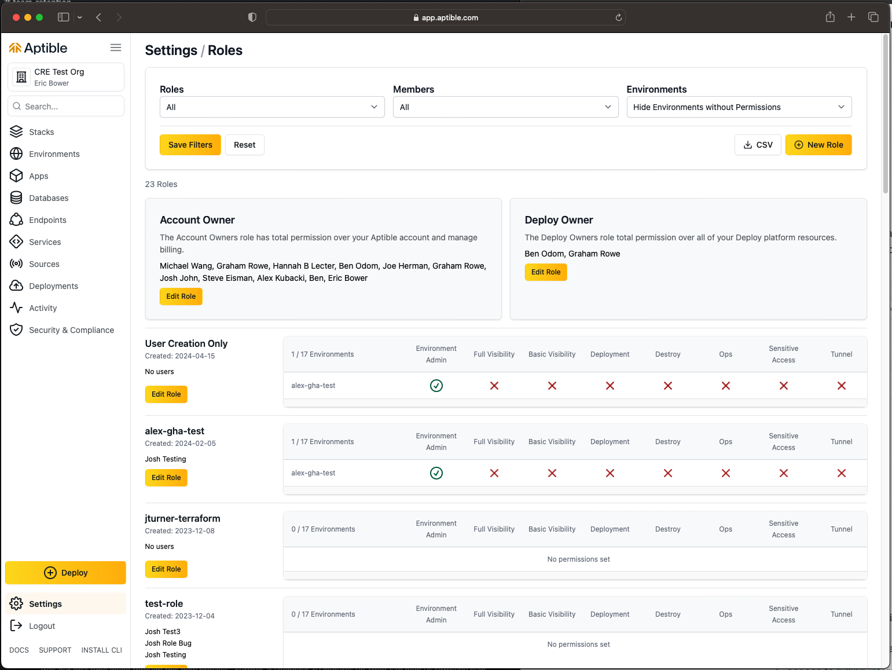Toggle alex-gha-test role Destroy permission X
This screenshot has height=670, width=892.
point(668,473)
